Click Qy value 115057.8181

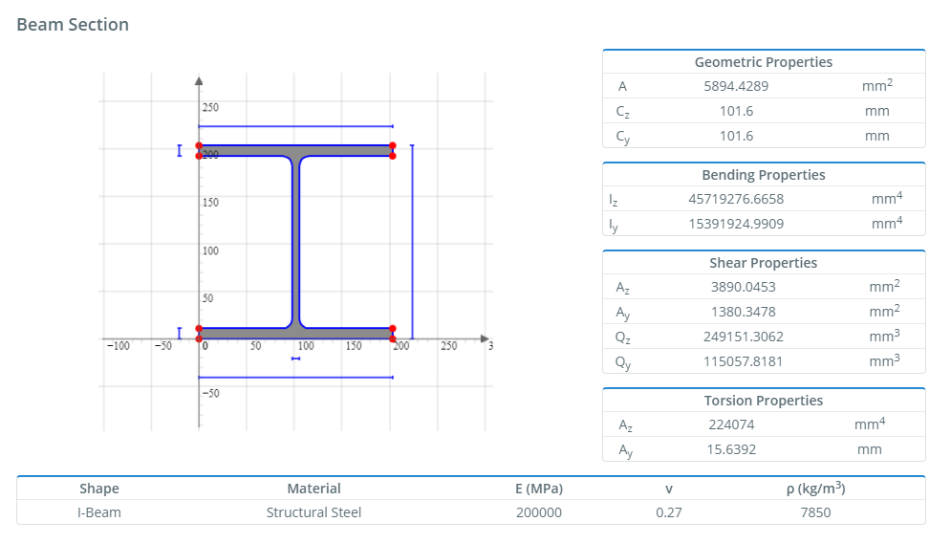tap(743, 361)
